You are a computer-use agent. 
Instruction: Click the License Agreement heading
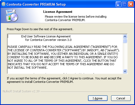click(58, 12)
